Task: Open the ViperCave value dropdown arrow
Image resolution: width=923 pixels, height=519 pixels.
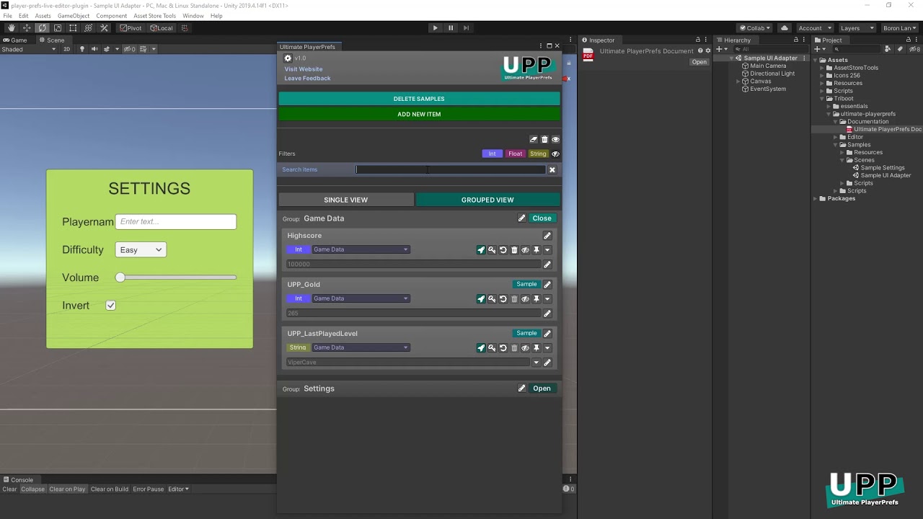Action: [x=536, y=363]
